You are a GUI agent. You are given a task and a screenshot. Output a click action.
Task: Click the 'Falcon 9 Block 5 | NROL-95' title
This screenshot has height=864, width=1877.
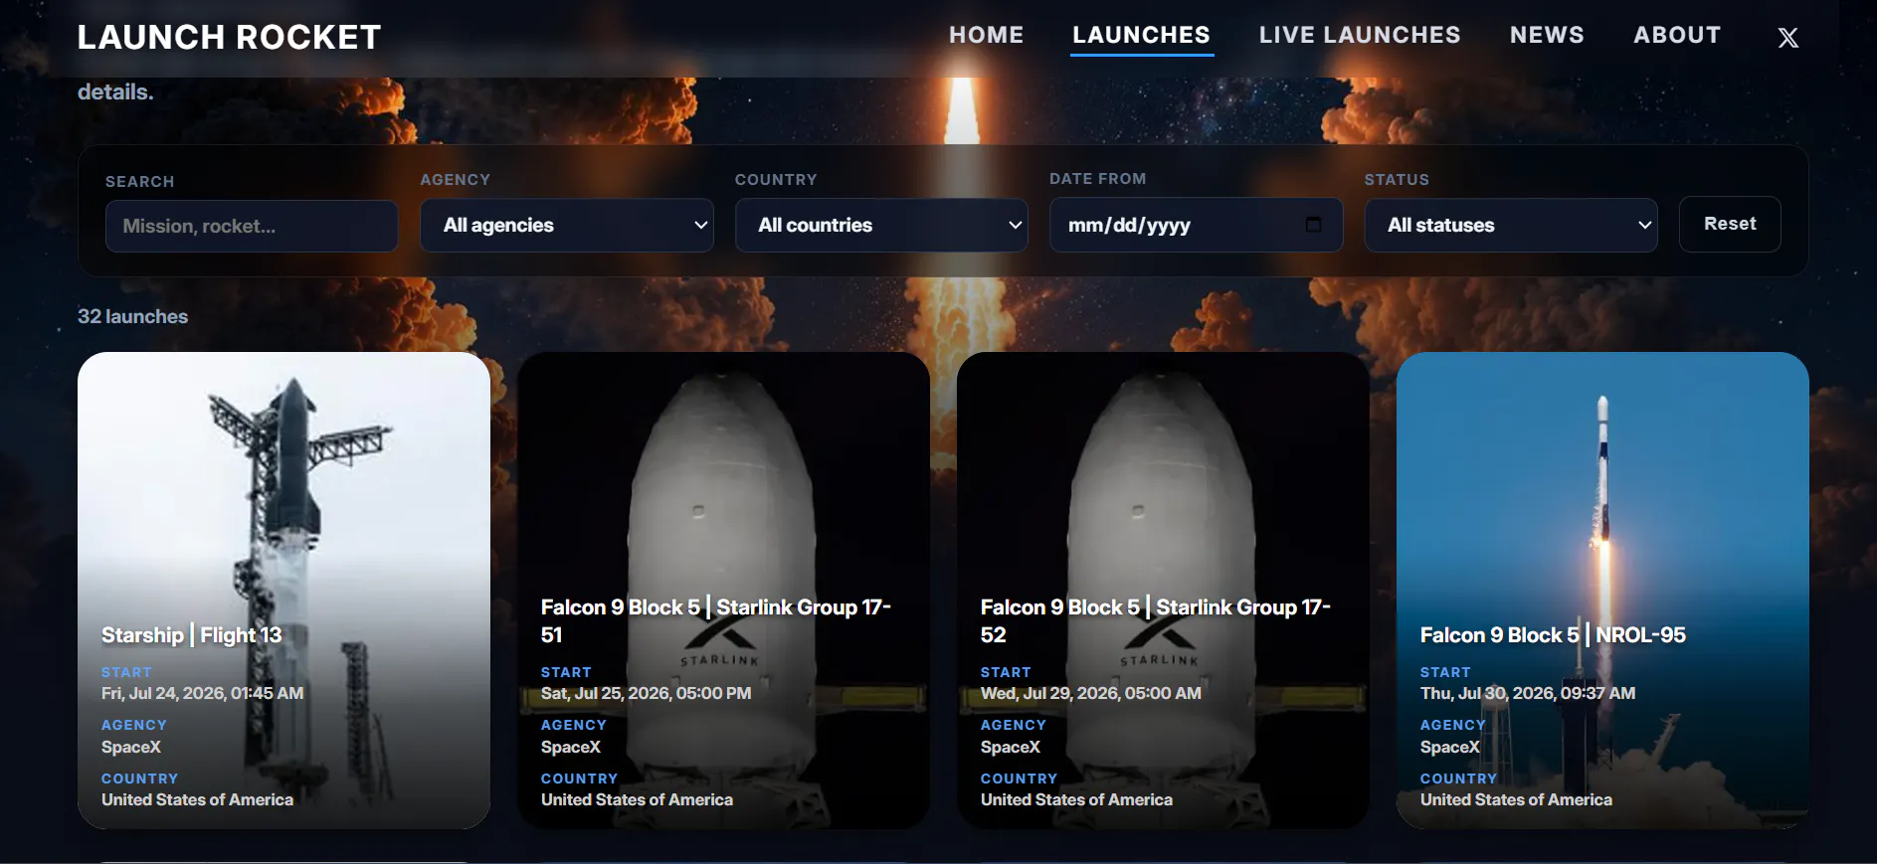click(1553, 634)
